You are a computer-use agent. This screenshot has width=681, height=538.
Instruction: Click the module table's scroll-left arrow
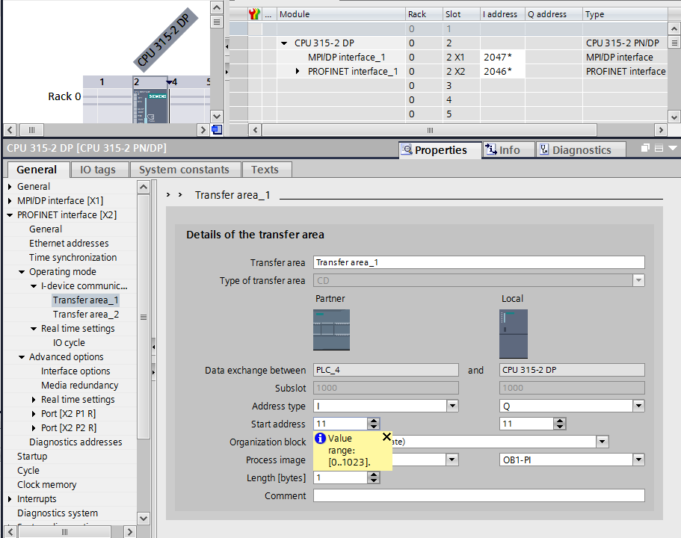click(x=255, y=130)
